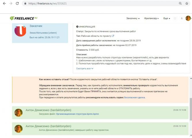This screenshot has height=138, width=192.
Task: Reload the page with refresh icon
Action: point(17,3)
